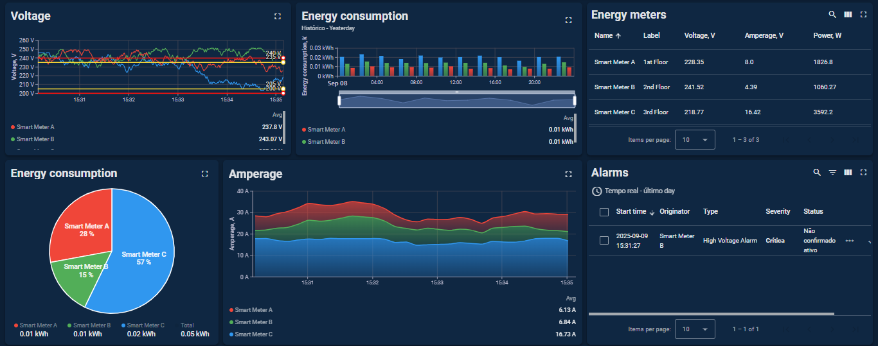Expand the pie chart widget to fullscreen
The height and width of the screenshot is (346, 878).
point(204,173)
